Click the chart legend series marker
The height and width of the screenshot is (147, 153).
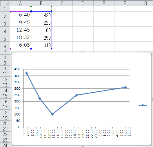143,105
